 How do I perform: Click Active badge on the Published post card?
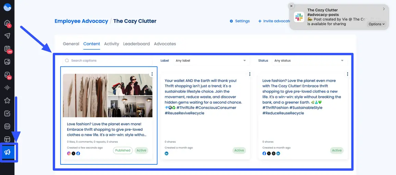coord(141,151)
